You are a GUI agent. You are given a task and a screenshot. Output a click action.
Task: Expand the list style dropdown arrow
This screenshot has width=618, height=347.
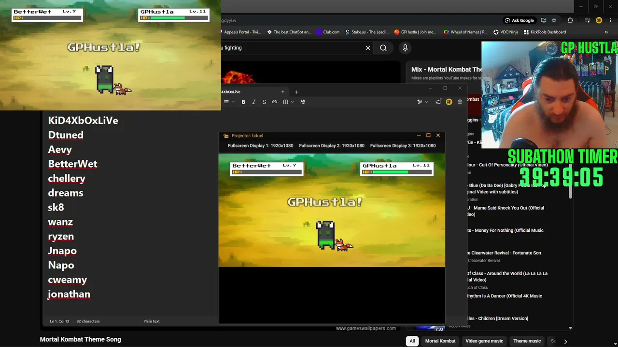[233, 102]
